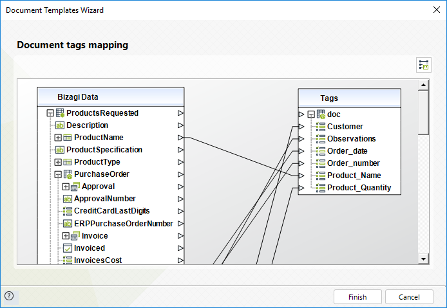Click the ERPPurchaseOrderNumber ab icon
The image size is (447, 308).
67,224
